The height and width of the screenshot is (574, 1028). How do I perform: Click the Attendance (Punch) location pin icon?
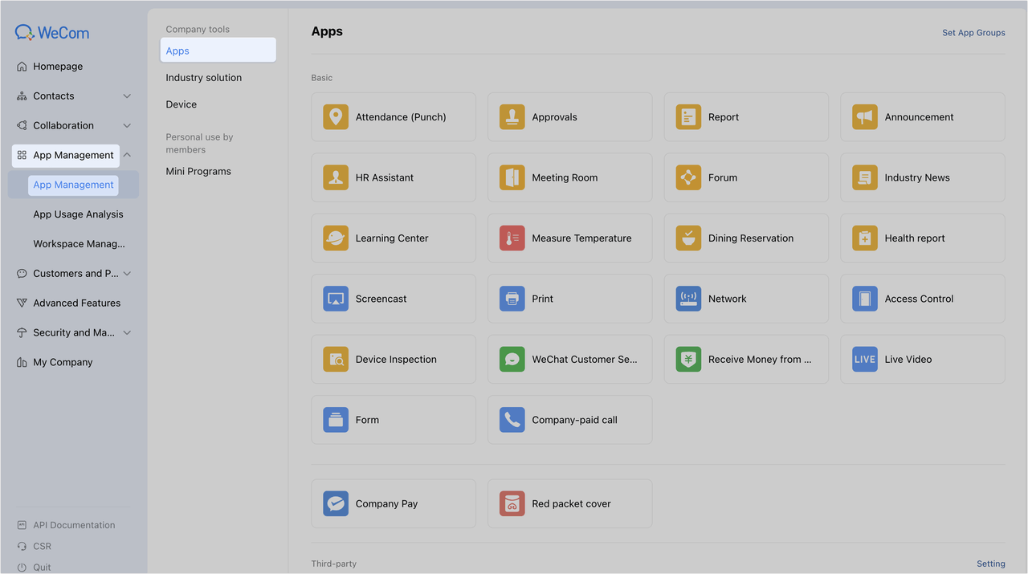[336, 117]
